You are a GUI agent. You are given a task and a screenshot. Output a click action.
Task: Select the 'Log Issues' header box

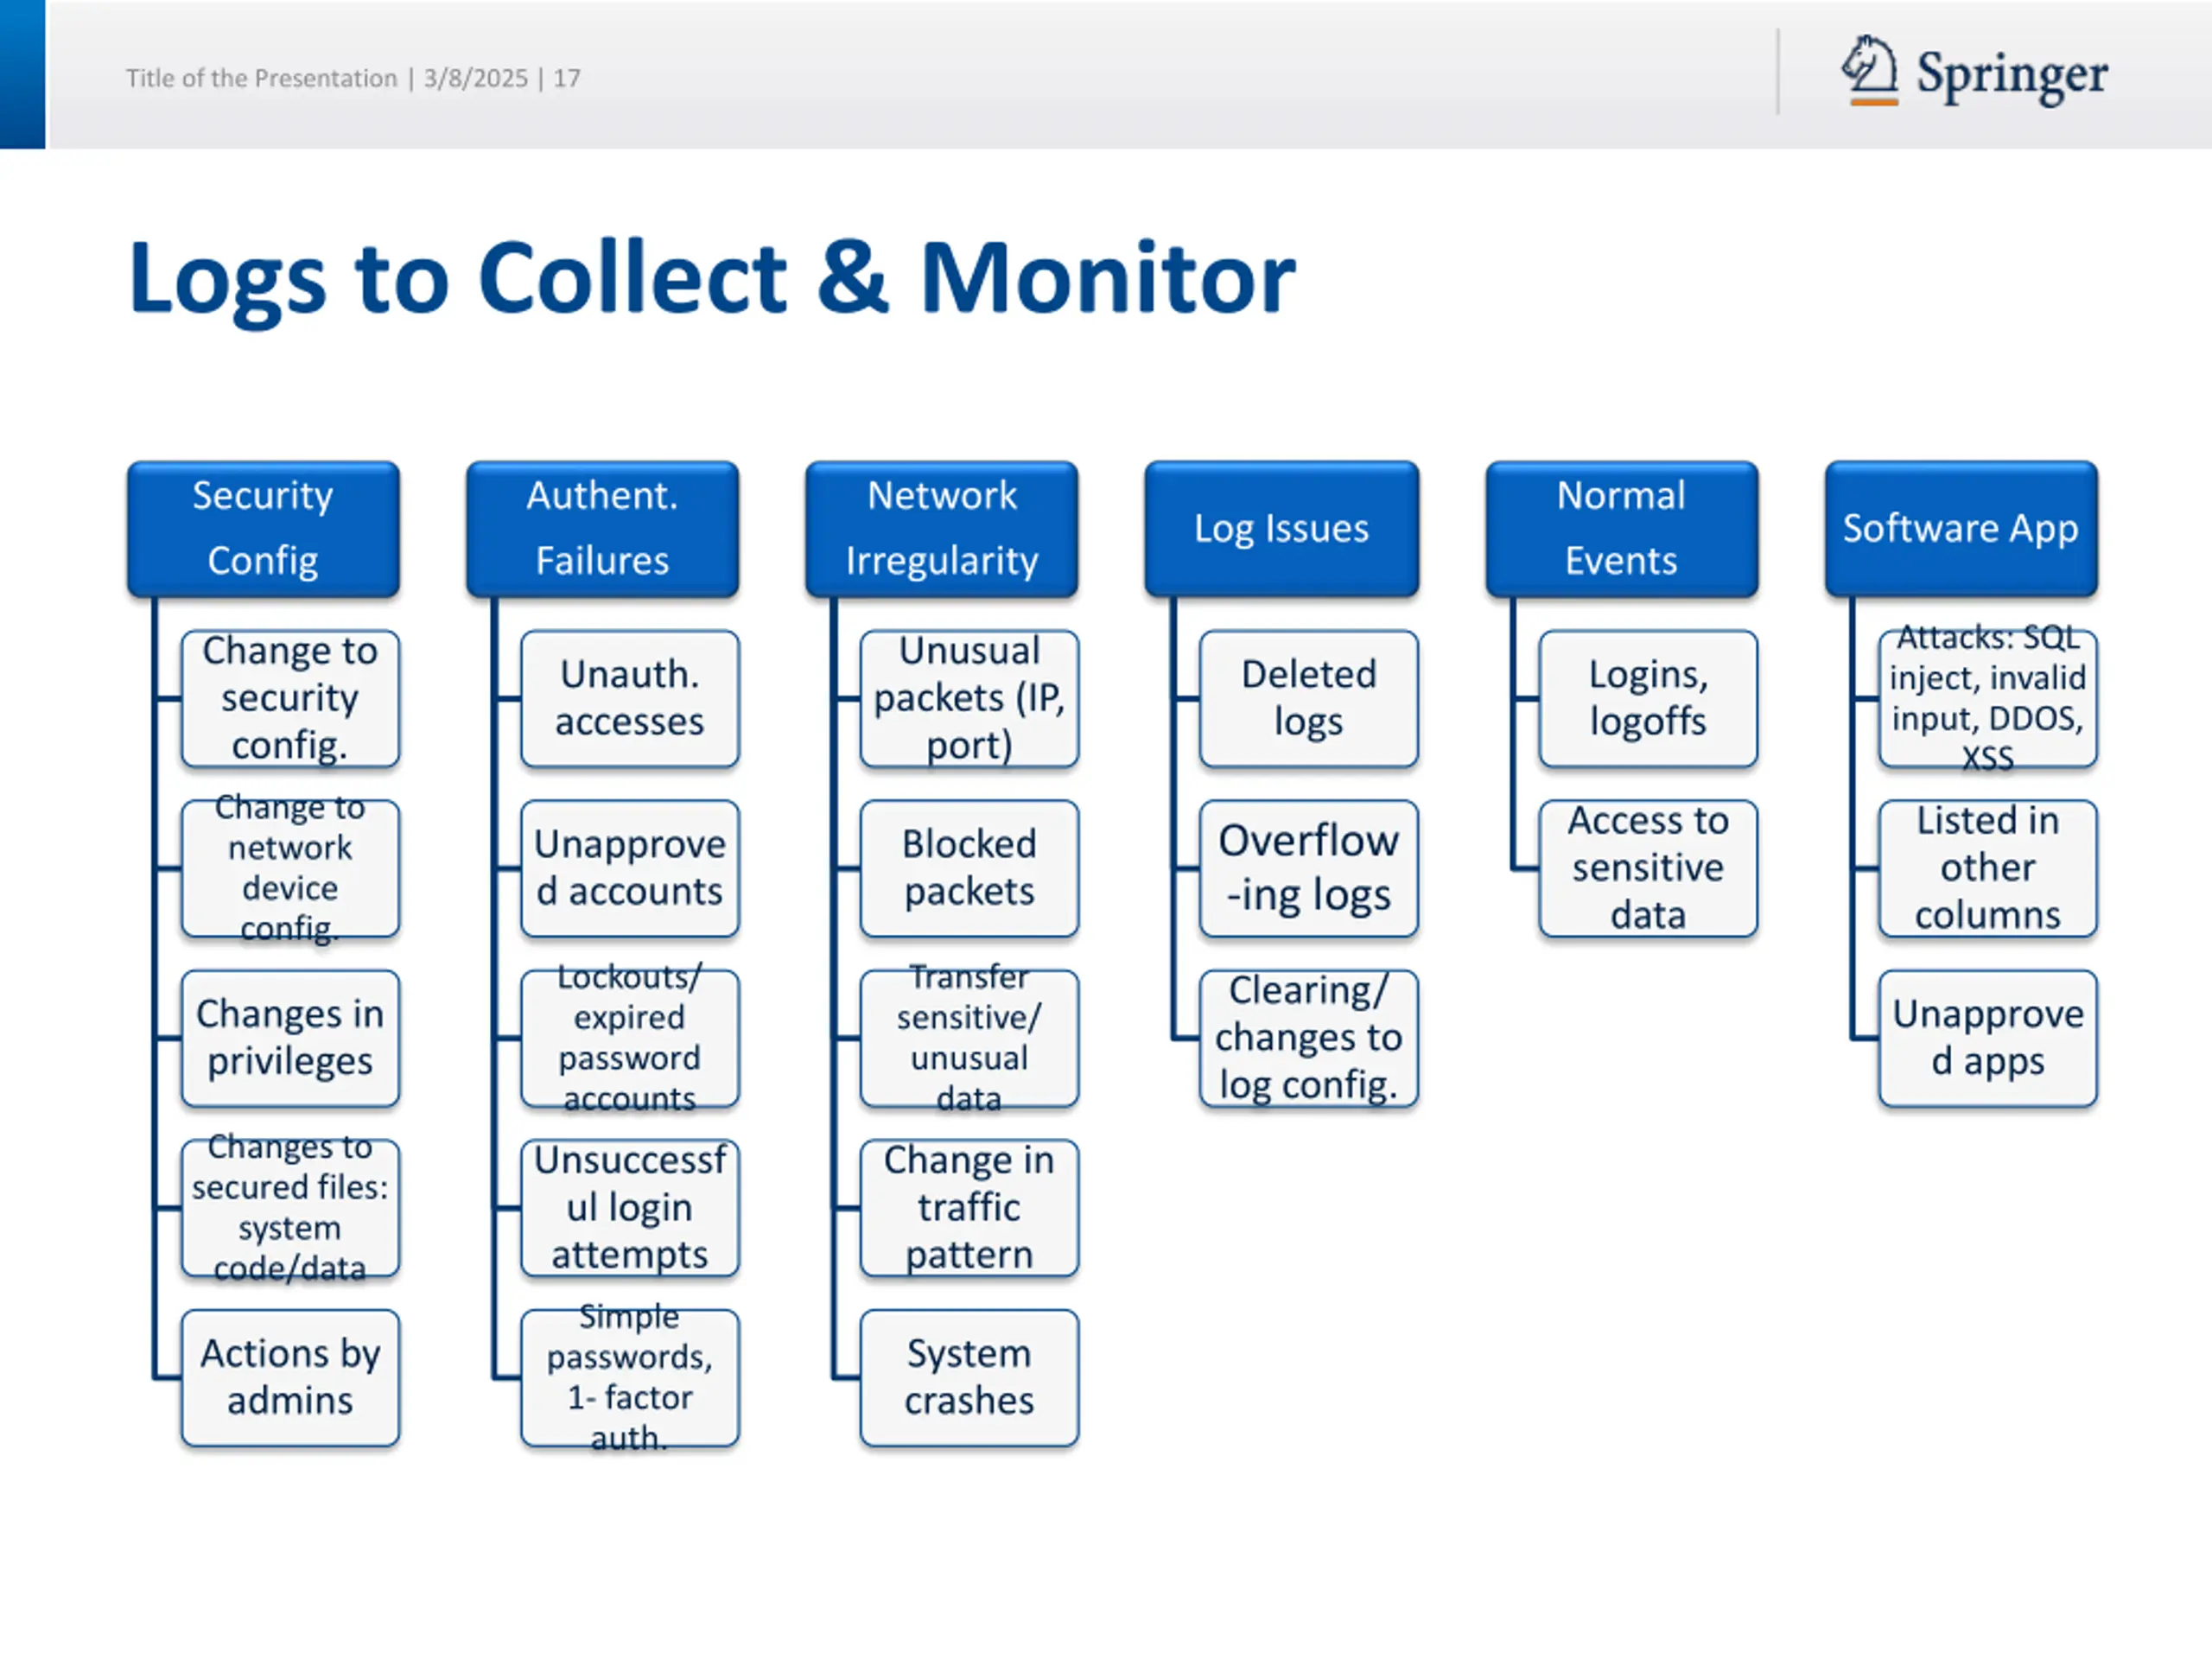tap(1281, 528)
